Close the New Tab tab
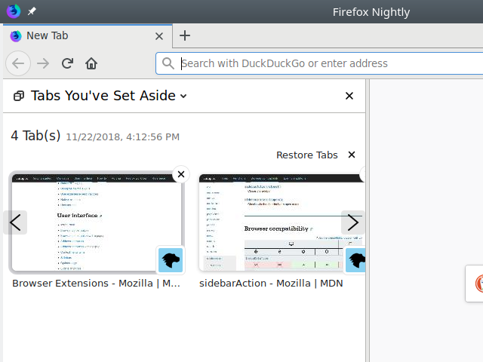The height and width of the screenshot is (362, 483). point(159,36)
